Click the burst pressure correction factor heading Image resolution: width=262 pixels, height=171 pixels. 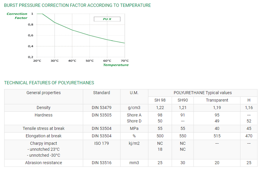77,5
